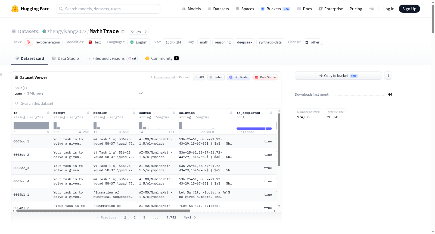This screenshot has width=435, height=234.
Task: Open the three-dot options menu
Action: 388,76
